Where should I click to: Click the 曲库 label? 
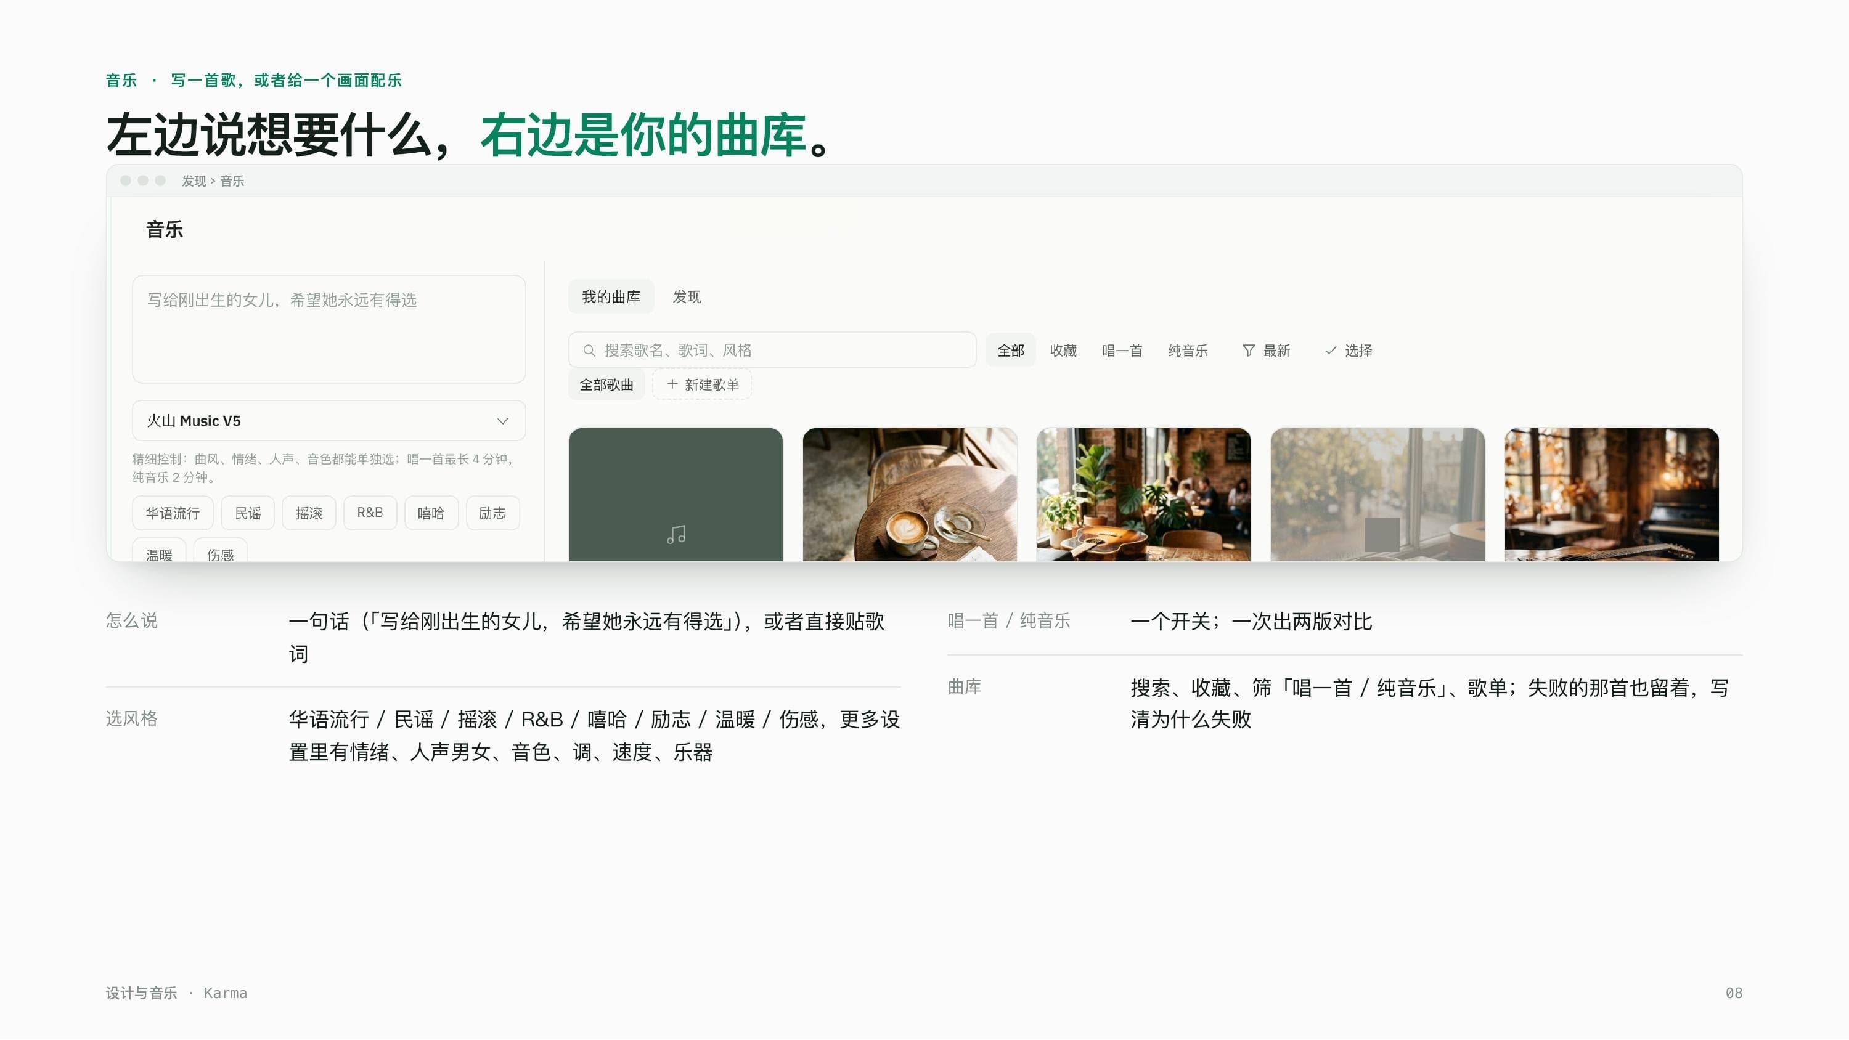965,687
